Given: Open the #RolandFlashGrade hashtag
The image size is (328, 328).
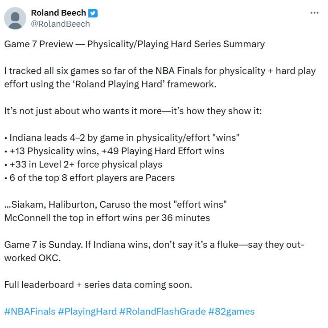Looking at the screenshot, I should (x=163, y=311).
